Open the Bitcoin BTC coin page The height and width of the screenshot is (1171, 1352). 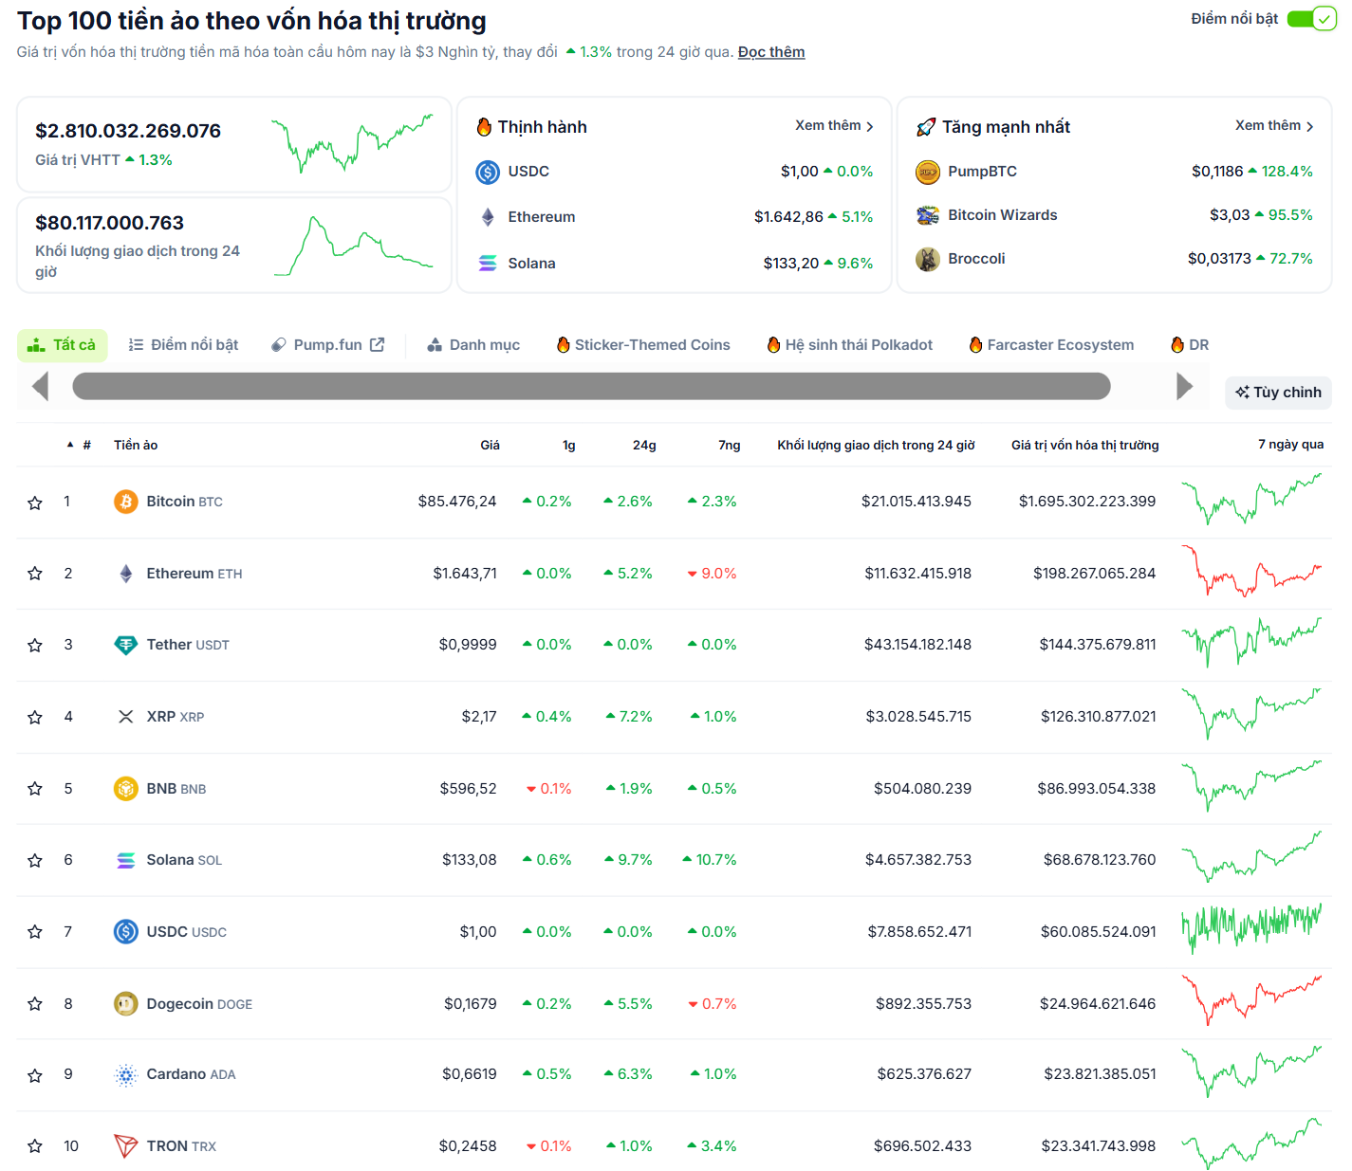coord(184,502)
